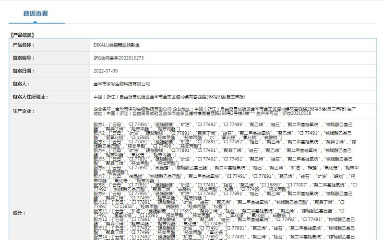This screenshot has height=240, width=384.
Task: Select the 配方10 ingredients line
Action: point(219,205)
